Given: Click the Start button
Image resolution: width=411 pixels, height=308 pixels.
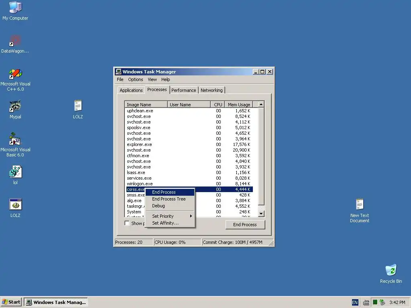Looking at the screenshot, I should coord(11,302).
